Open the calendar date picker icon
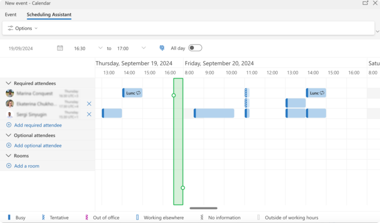 [x=60, y=48]
